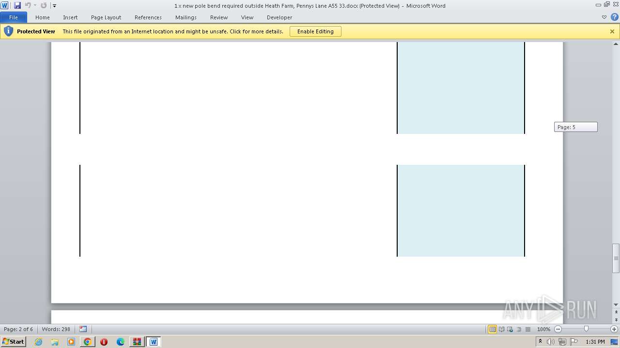This screenshot has height=348, width=620.
Task: Click the Word application icon in title bar
Action: (4, 5)
